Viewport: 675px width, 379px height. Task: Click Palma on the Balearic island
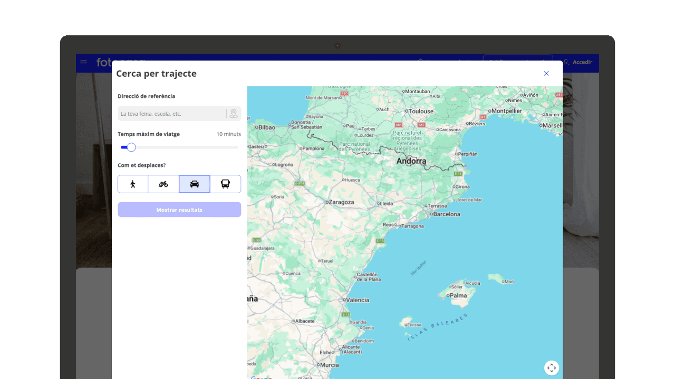[458, 295]
